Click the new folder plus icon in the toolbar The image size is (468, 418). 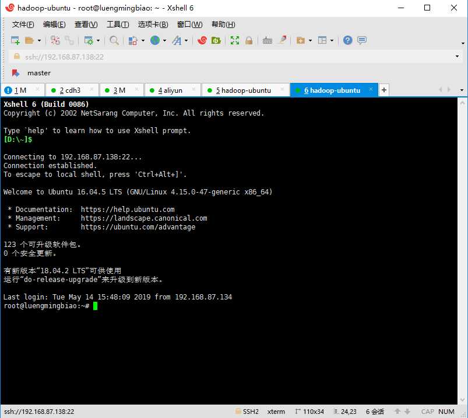click(300, 40)
